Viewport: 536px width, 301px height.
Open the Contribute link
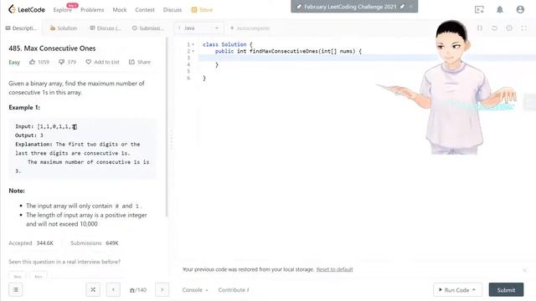(234, 290)
